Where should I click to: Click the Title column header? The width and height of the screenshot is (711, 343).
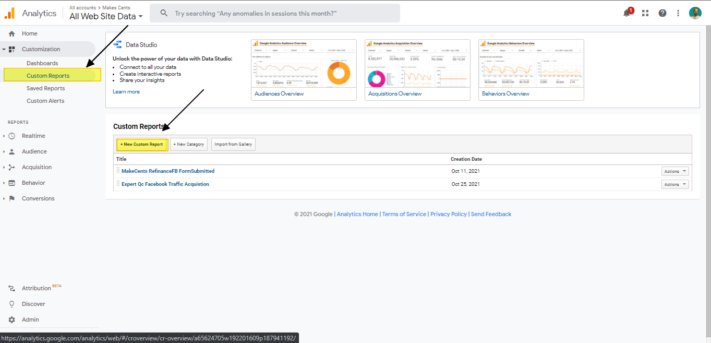[122, 159]
